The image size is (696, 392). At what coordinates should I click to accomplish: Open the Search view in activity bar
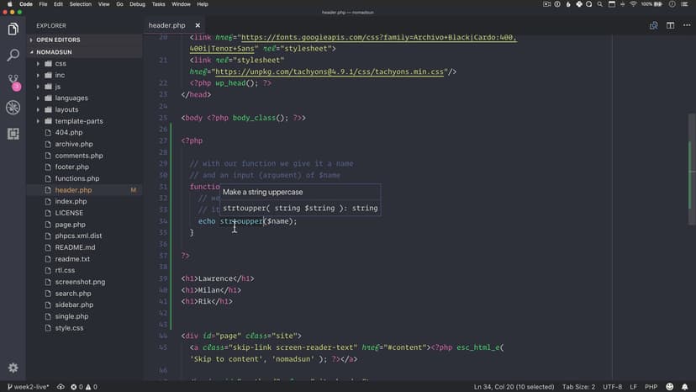[13, 56]
